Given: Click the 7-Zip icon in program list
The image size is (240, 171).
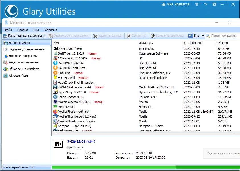Looking at the screenshot, I should (55, 48).
